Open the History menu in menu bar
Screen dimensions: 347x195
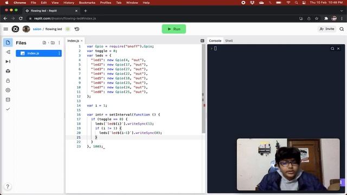point(69,3)
